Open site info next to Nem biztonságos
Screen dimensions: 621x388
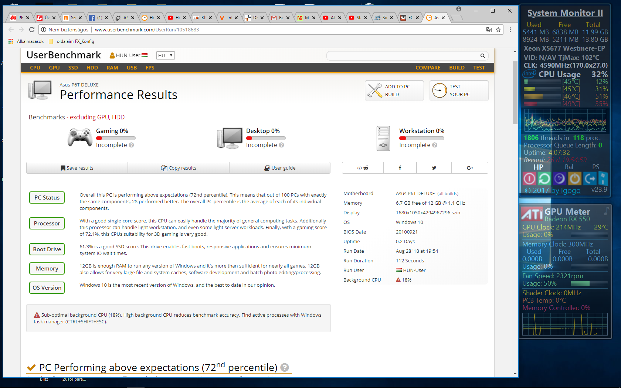44,30
